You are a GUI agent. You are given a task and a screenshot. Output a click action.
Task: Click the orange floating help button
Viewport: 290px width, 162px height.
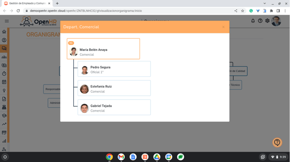coord(277,142)
